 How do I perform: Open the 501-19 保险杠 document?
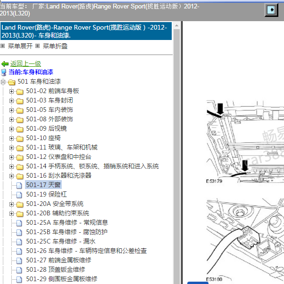46,194
